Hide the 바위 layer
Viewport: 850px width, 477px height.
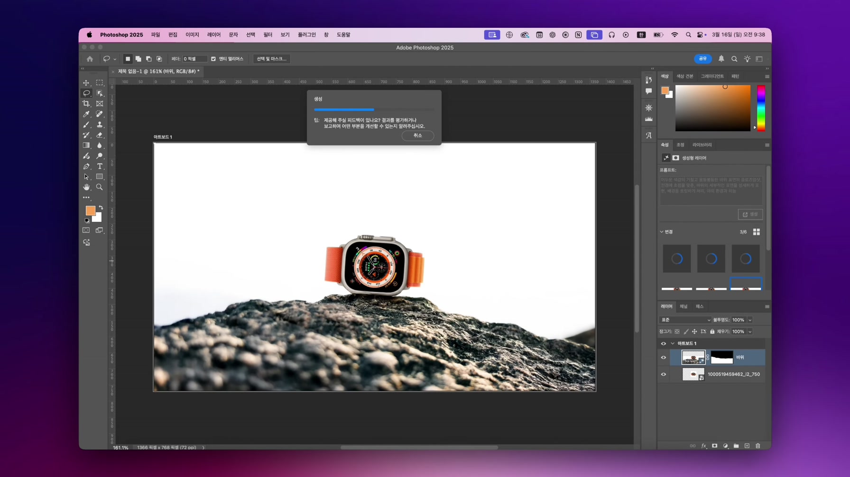pos(663,358)
